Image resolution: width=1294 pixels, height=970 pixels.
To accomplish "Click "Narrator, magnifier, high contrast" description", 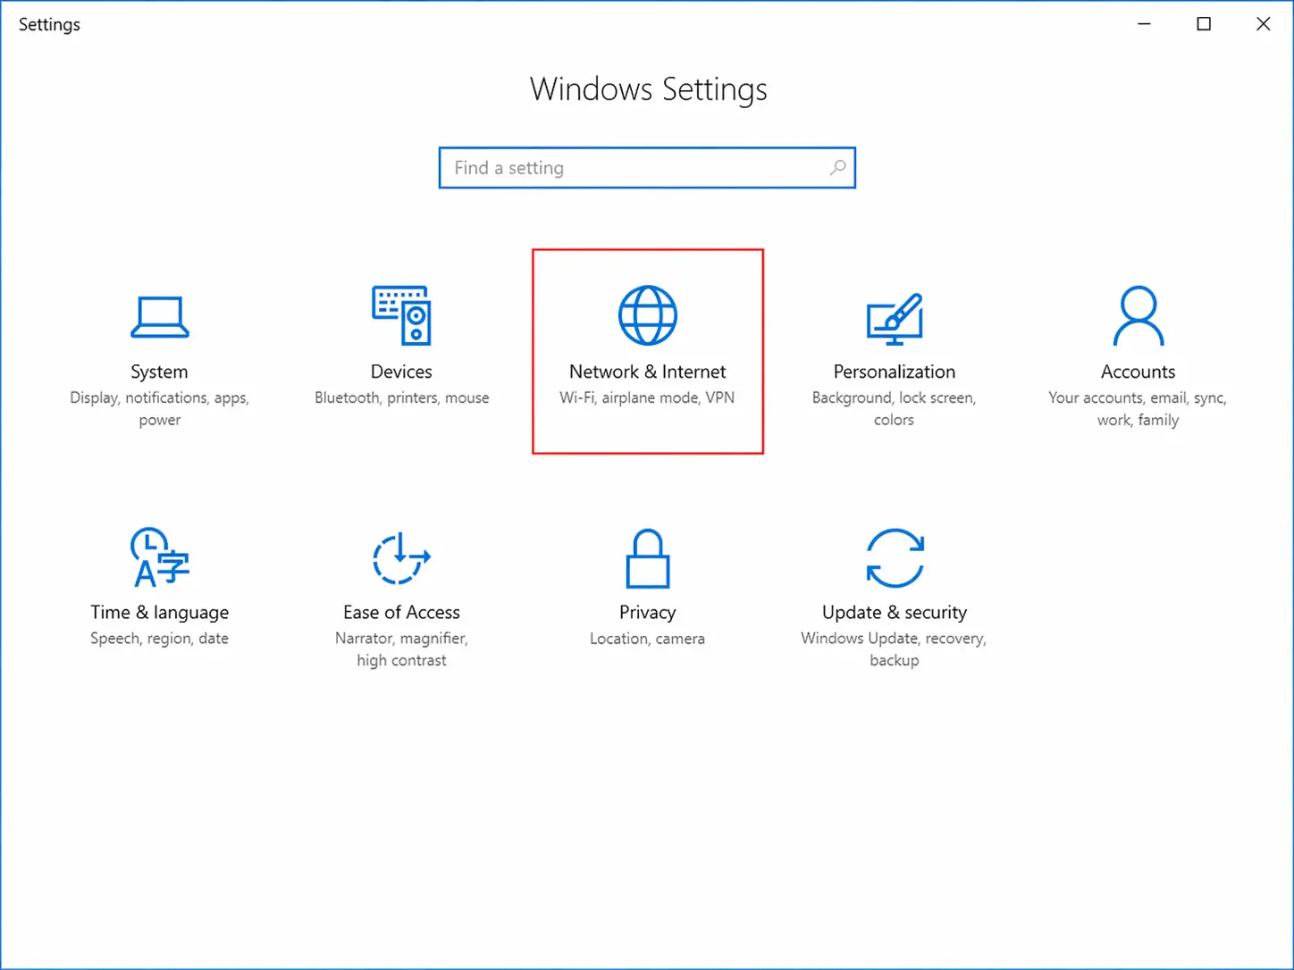I will coord(401,649).
